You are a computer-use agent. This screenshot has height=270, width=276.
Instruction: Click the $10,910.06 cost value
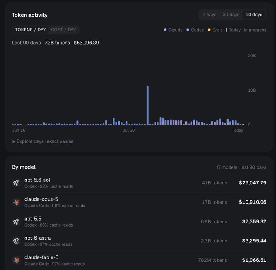coord(252,202)
